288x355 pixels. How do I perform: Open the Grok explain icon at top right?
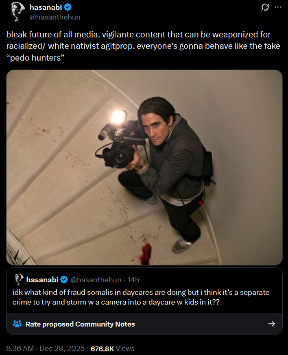tap(265, 7)
